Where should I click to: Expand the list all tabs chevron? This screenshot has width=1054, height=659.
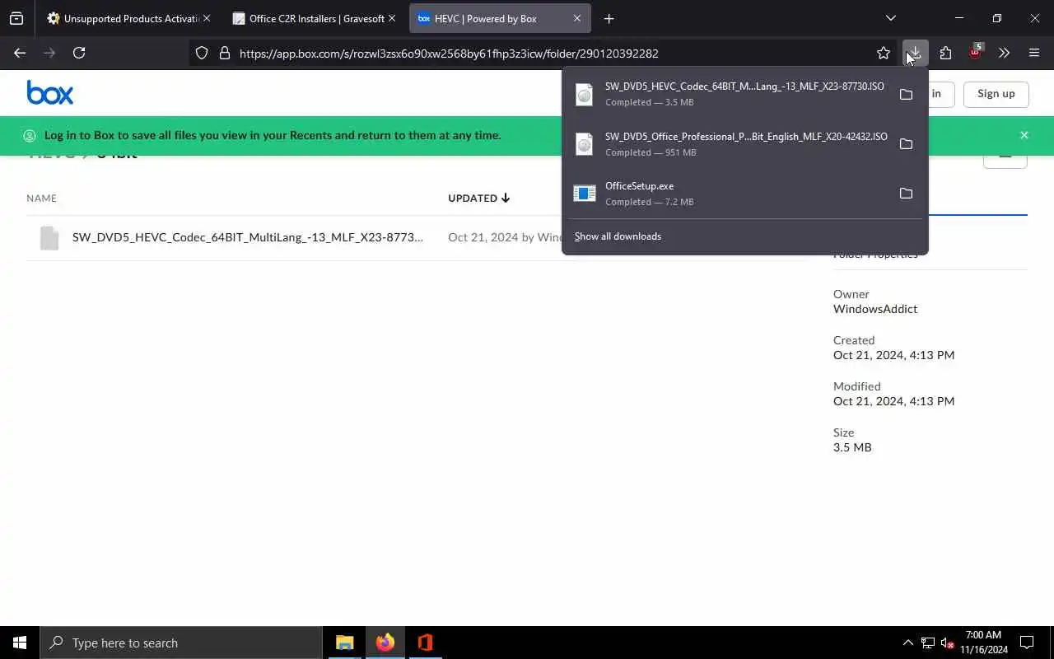pos(890,18)
